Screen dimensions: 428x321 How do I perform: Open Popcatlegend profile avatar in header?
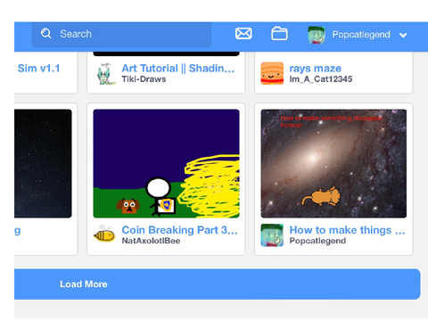click(317, 35)
